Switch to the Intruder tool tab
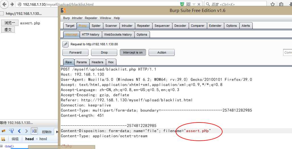 click(x=127, y=26)
